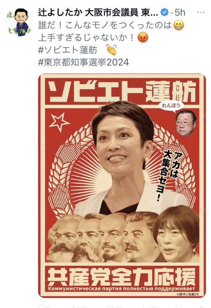Open the view count analytics icon
Screen dimensions: 211x308
click(x=143, y=306)
